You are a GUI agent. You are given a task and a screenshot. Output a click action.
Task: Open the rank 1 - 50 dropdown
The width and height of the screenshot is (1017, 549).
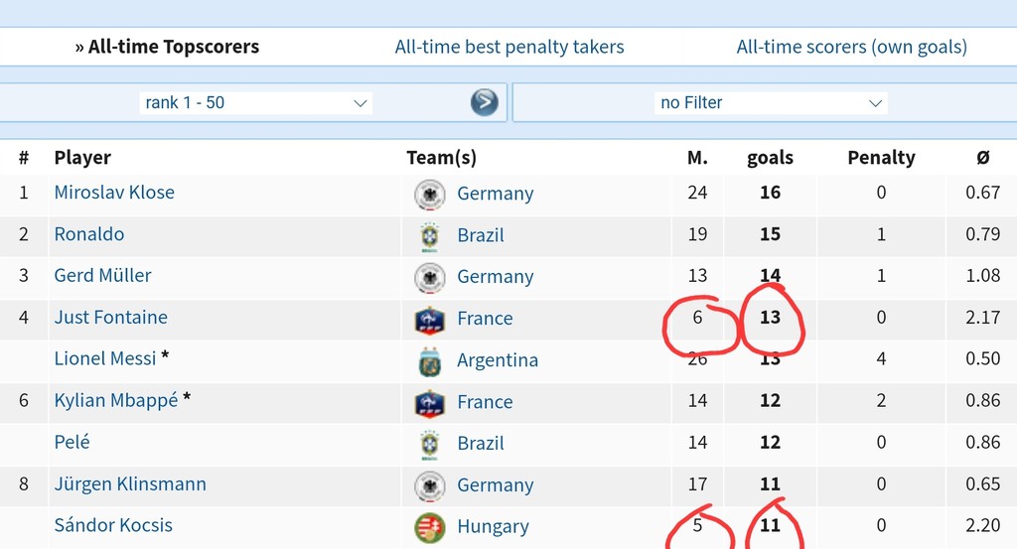(255, 102)
